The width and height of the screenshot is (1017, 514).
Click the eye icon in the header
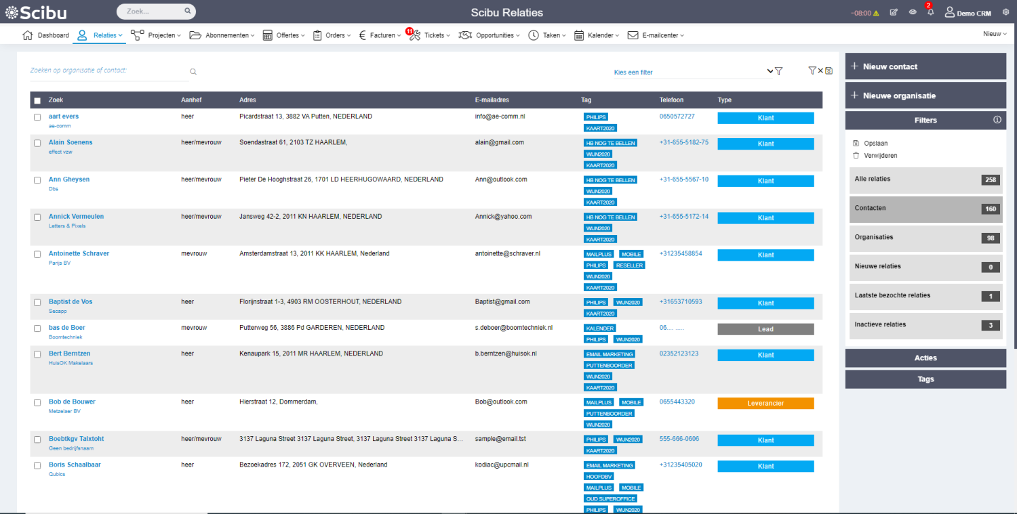[x=913, y=12]
